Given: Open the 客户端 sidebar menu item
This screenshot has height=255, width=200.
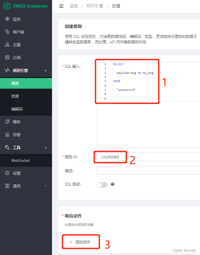Looking at the screenshot, I should [x=26, y=32].
